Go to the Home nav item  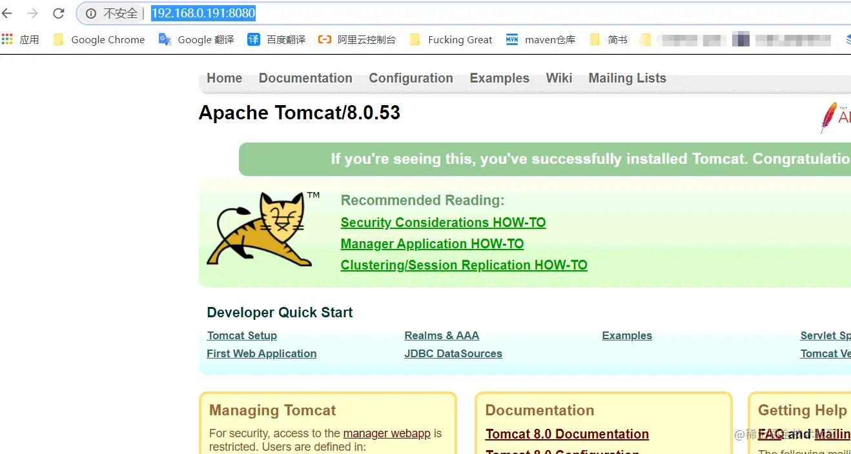tap(224, 78)
